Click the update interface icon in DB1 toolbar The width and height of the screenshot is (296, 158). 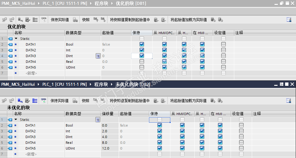(x=28, y=19)
